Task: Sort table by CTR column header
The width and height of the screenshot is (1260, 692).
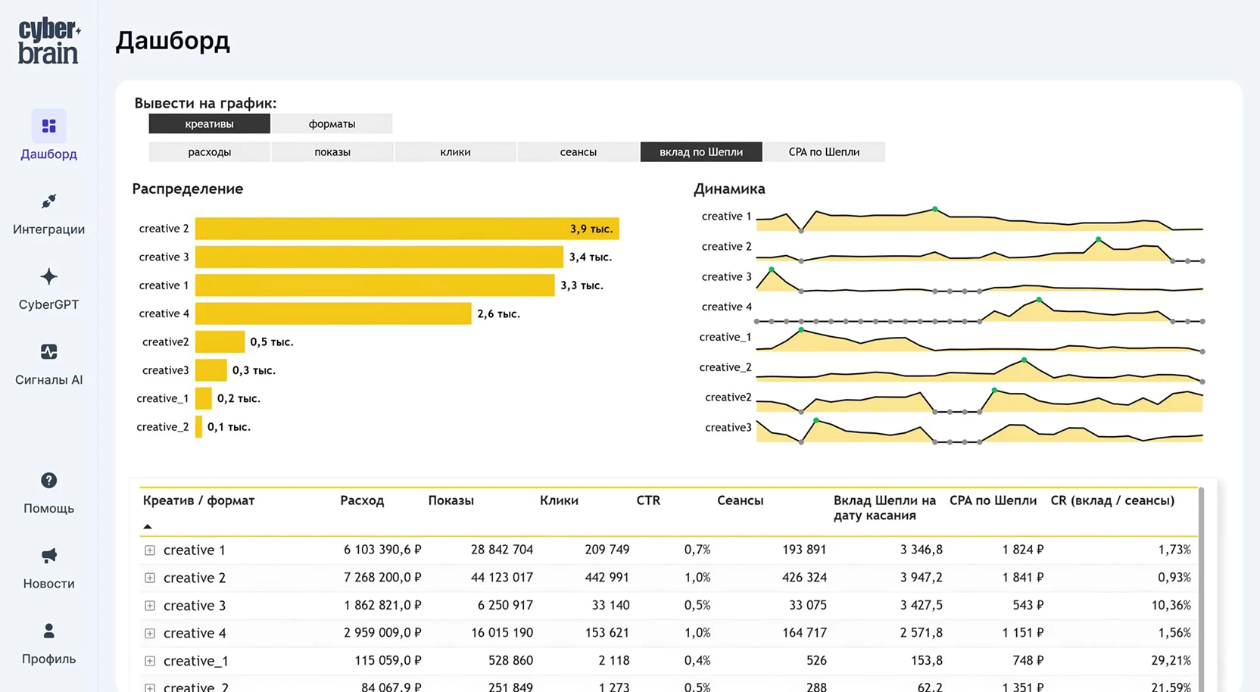Action: [648, 500]
